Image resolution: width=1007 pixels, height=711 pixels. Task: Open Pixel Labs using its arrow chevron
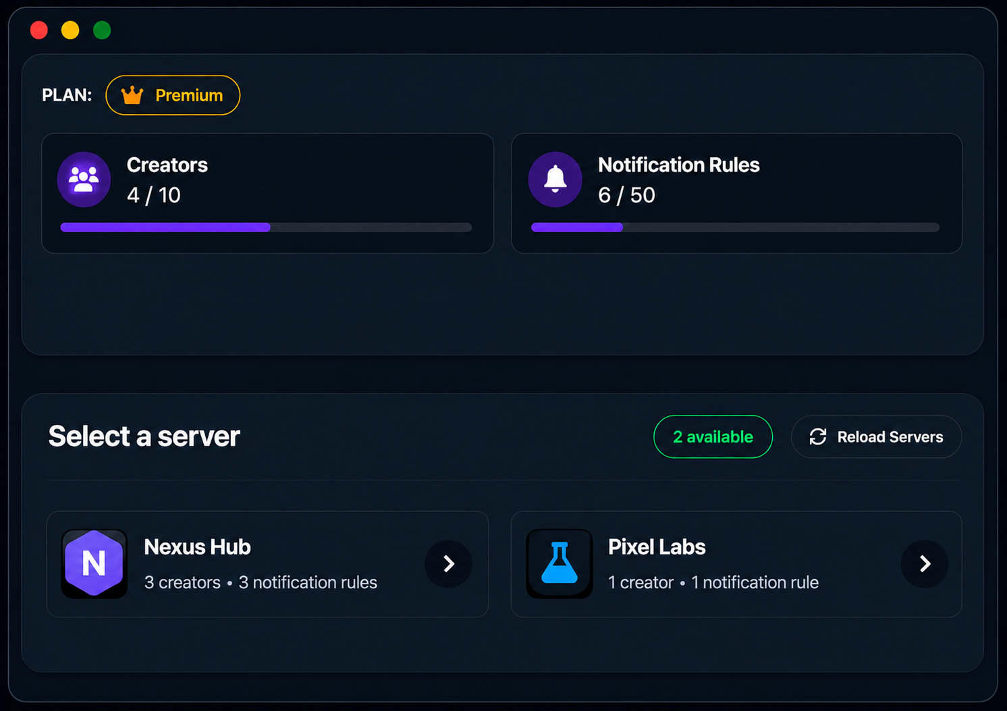point(925,564)
